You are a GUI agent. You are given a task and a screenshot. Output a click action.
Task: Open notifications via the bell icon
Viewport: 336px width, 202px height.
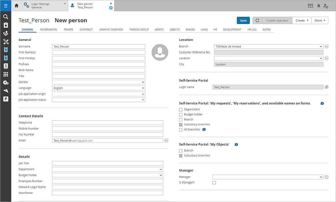[319, 5]
